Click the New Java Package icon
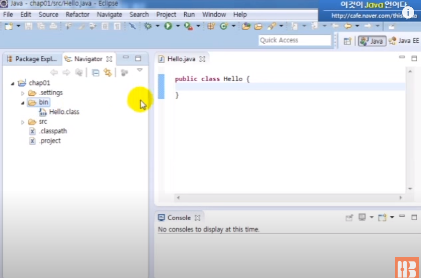This screenshot has height=278, width=421. pyautogui.click(x=211, y=26)
